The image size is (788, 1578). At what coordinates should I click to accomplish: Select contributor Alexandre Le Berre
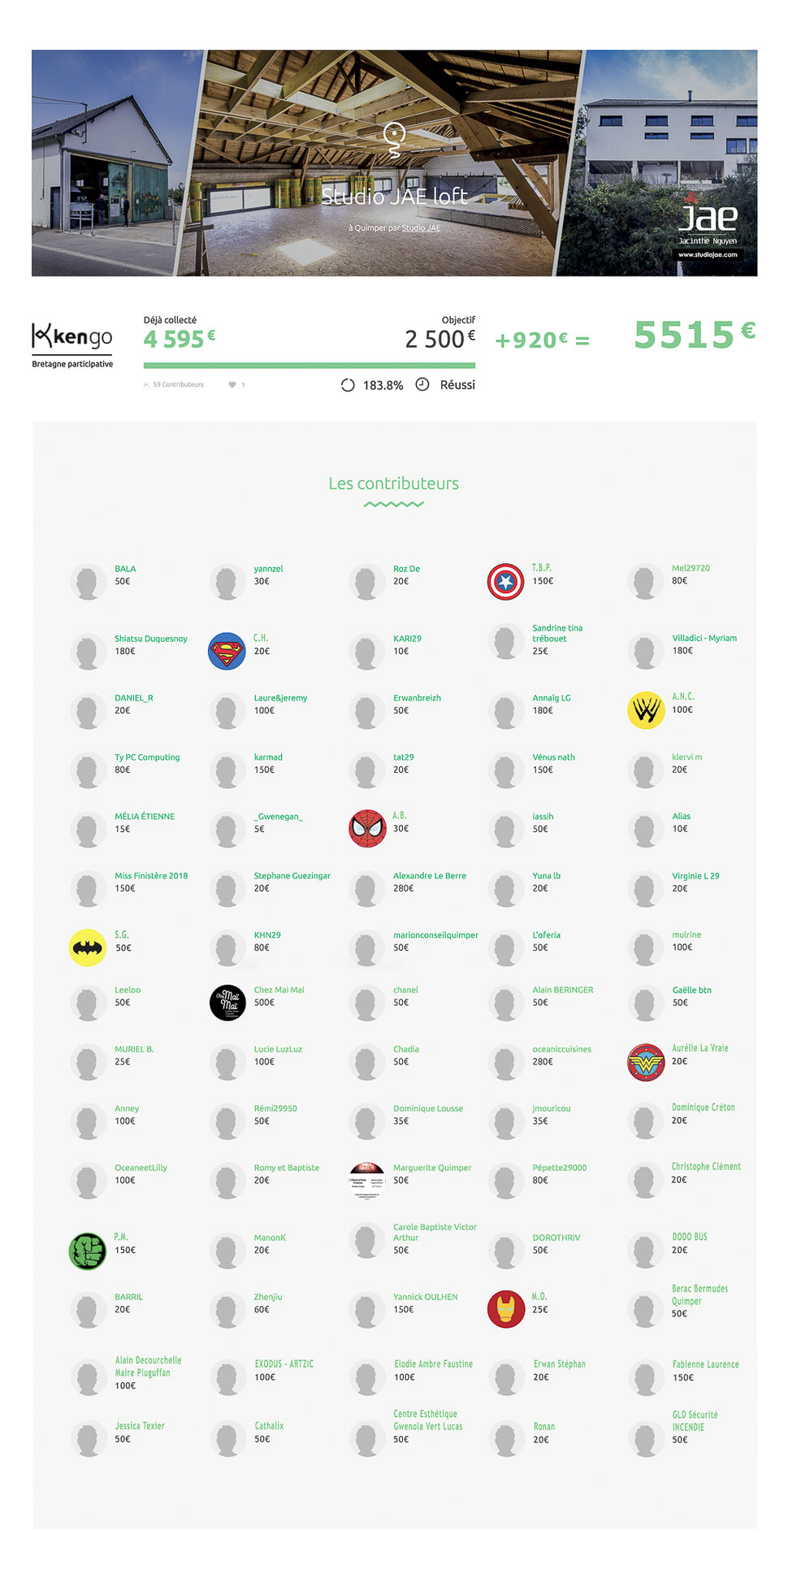point(430,876)
